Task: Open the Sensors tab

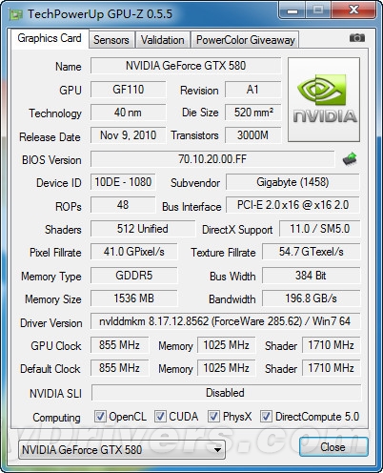Action: point(111,40)
